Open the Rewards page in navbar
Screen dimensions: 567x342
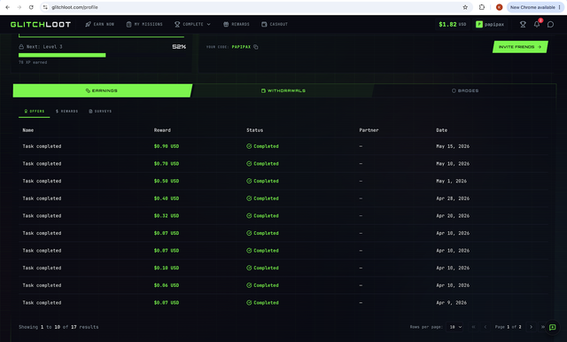point(237,24)
